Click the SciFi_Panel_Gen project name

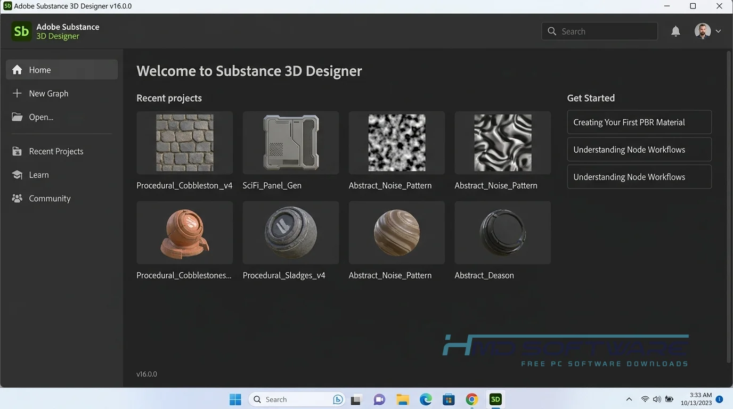point(272,185)
